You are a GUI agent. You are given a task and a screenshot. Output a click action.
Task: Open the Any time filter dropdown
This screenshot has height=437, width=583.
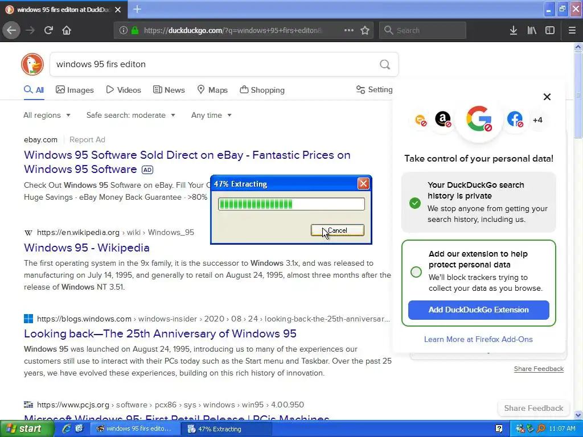click(211, 115)
